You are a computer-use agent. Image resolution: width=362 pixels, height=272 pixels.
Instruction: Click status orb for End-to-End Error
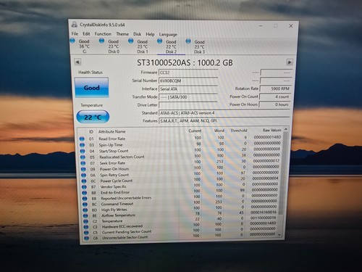(x=84, y=193)
